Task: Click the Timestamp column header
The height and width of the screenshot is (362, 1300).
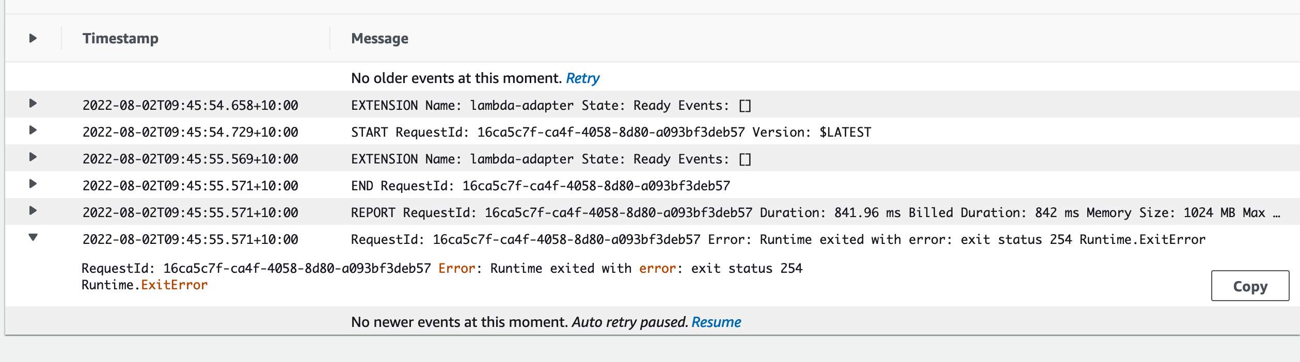Action: pyautogui.click(x=120, y=38)
